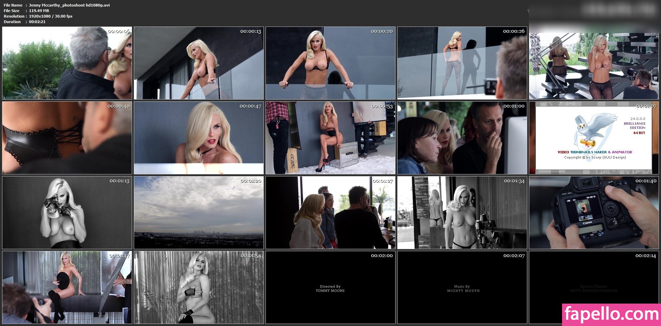Viewport: 661px width, 326px height.
Task: Select the thumbnail at 00:00:13
Action: [199, 63]
